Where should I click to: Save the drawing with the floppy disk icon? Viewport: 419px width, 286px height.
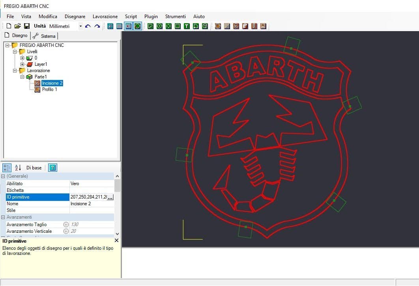click(x=27, y=26)
